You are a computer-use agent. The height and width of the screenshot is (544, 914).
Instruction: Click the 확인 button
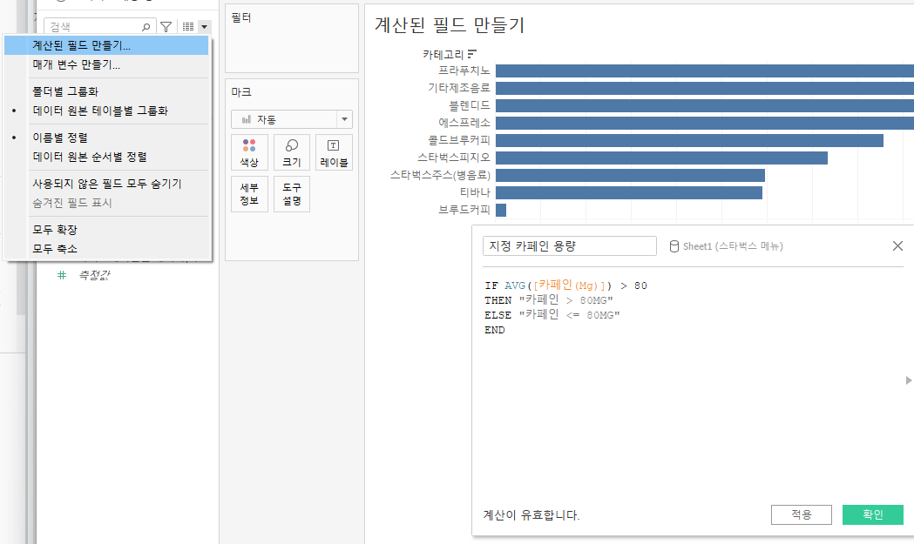click(x=873, y=515)
